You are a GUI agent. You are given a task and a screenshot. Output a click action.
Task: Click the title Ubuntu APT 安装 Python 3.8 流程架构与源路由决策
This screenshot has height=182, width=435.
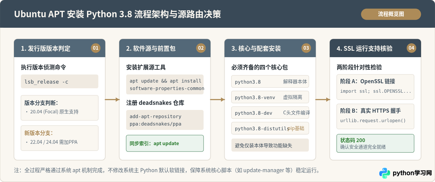(117, 14)
